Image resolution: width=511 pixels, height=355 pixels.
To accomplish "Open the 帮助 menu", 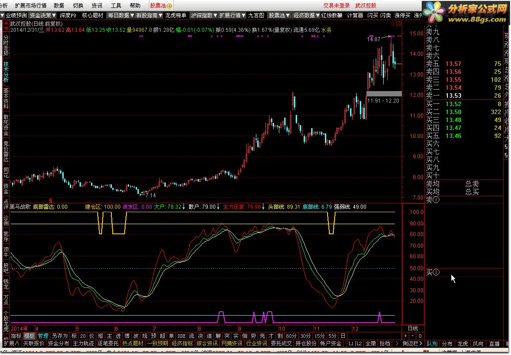I will [135, 6].
